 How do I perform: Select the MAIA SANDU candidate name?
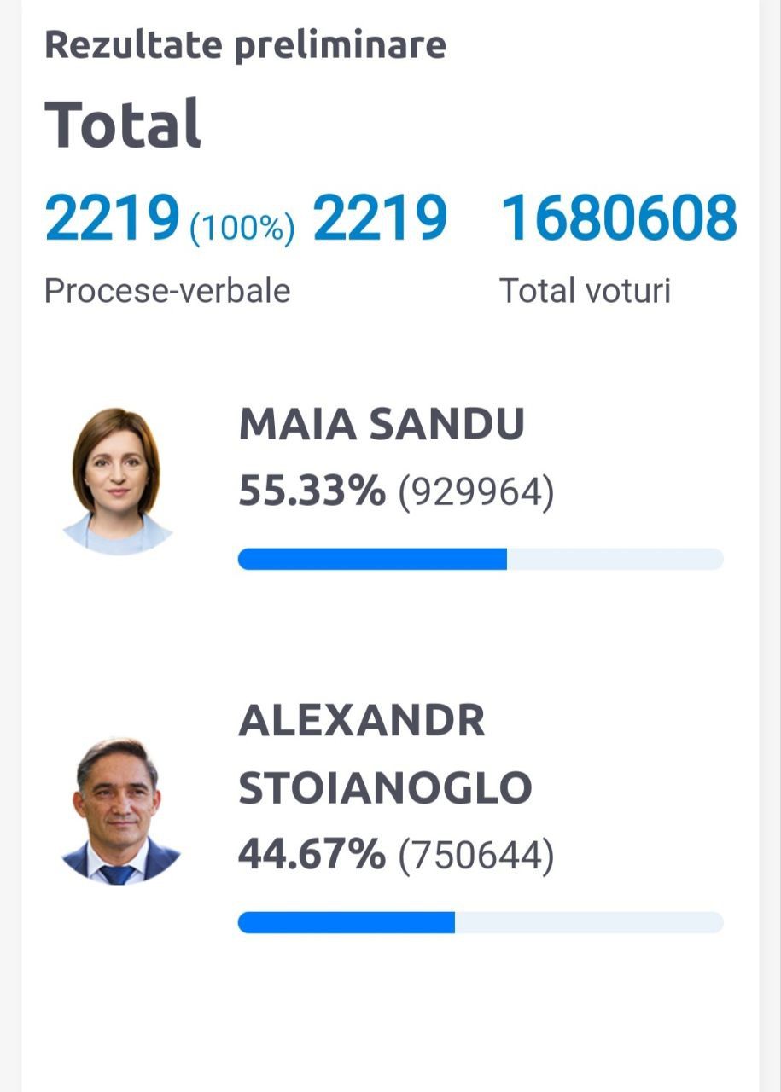point(382,425)
